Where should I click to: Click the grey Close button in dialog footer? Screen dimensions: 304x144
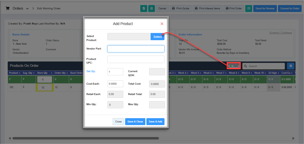118,122
